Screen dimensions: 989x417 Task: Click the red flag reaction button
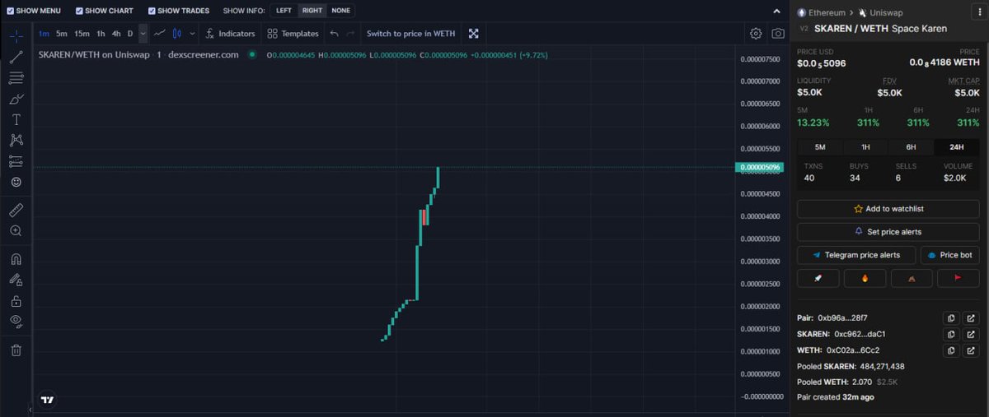coord(959,278)
